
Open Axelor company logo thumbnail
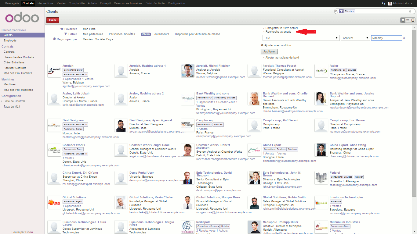click(x=321, y=71)
